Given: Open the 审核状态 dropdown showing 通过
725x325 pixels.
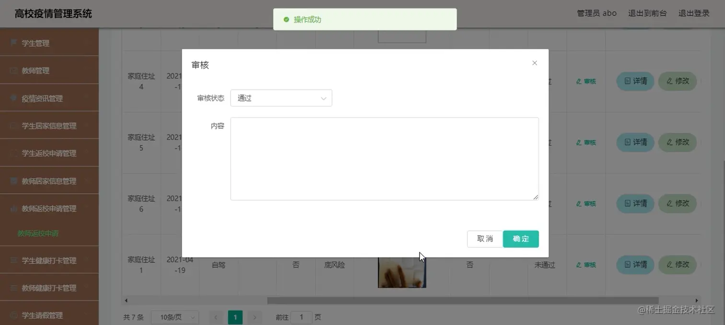Looking at the screenshot, I should 281,98.
